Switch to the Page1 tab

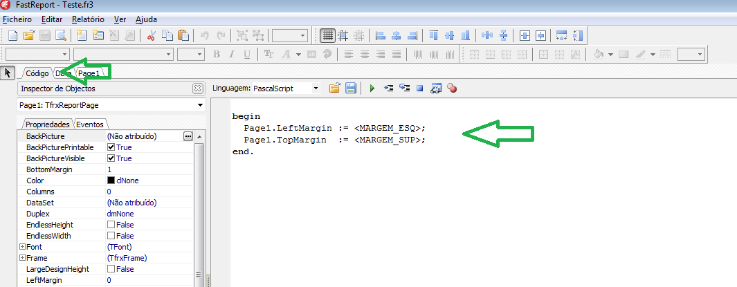tap(89, 73)
